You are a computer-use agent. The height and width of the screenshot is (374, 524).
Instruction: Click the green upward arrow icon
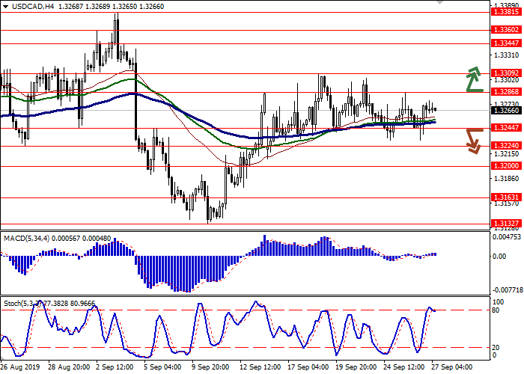click(x=473, y=79)
